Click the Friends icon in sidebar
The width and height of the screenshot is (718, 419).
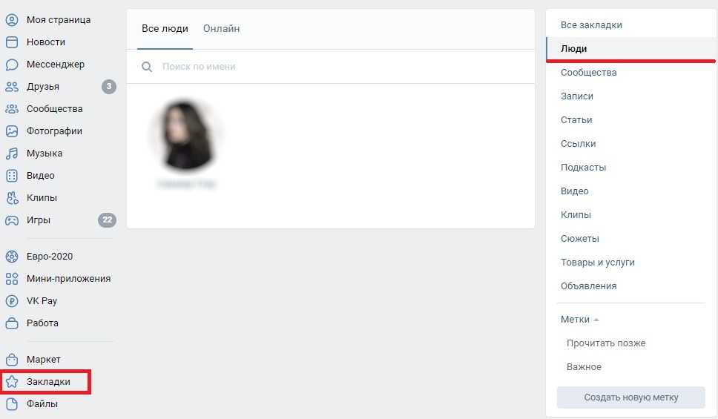(12, 87)
